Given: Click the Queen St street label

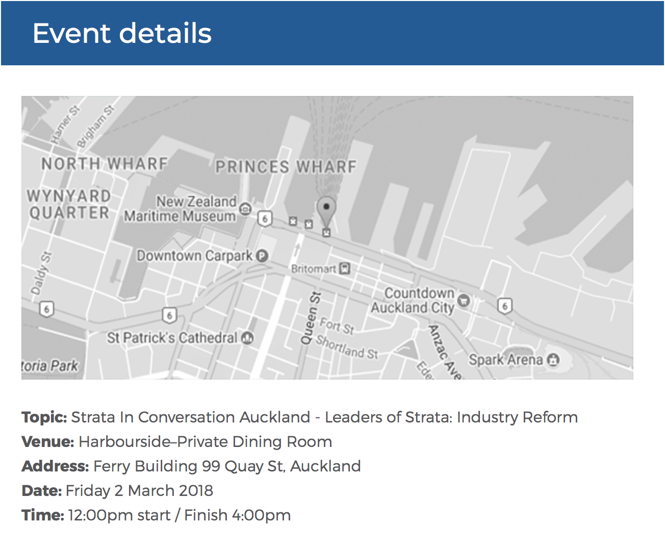Looking at the screenshot, I should click(x=311, y=318).
